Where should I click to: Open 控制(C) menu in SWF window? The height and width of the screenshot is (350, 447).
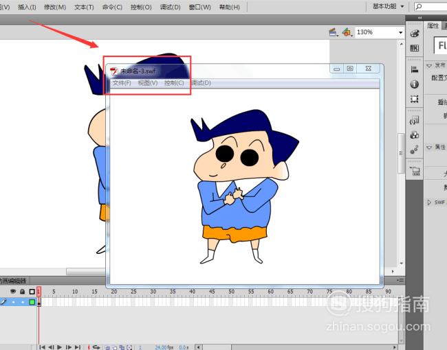[x=174, y=83]
